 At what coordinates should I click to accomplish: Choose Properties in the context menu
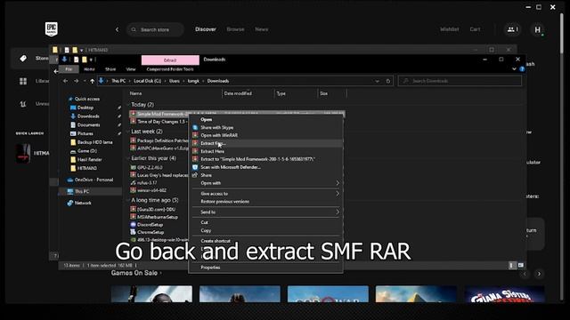point(266,268)
